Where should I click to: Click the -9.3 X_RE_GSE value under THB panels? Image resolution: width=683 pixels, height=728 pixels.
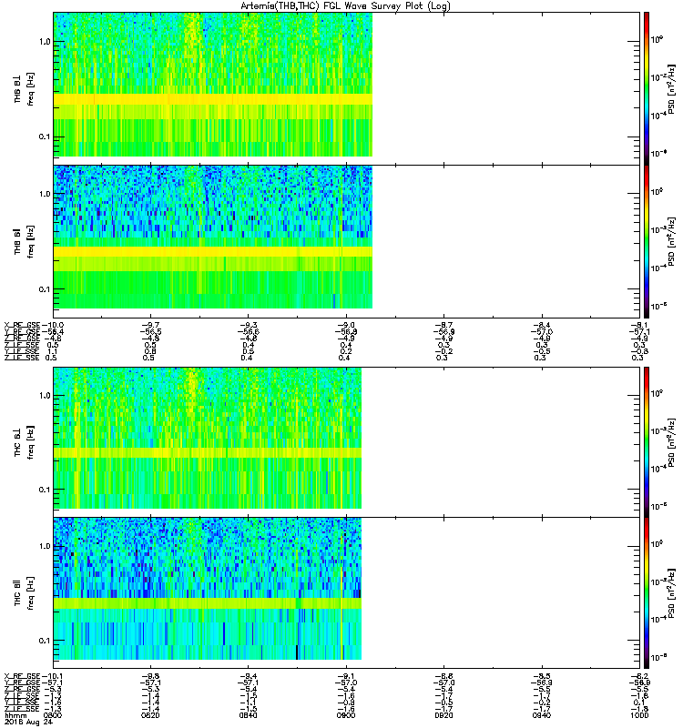point(248,326)
